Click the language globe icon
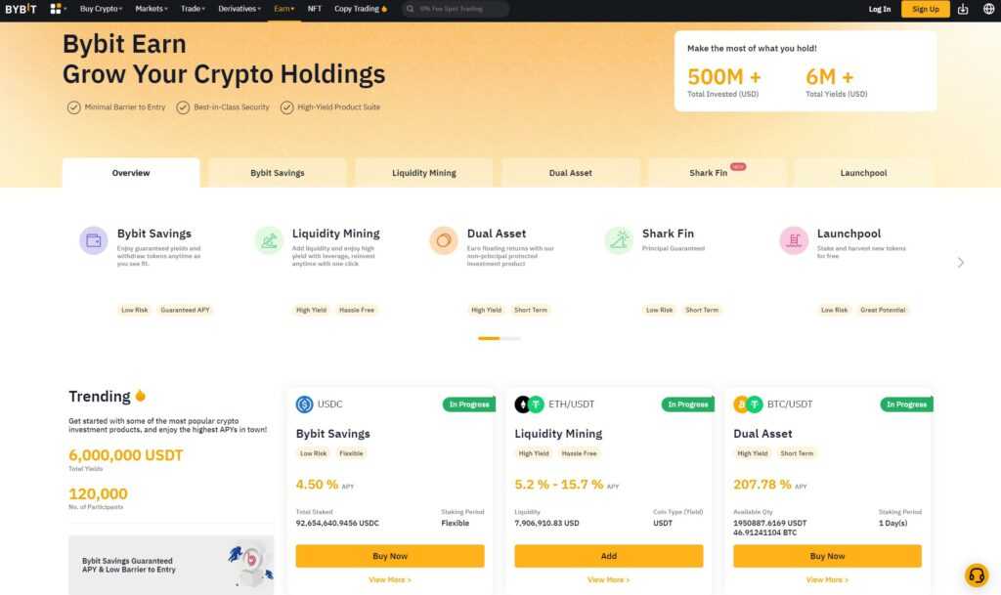 987,9
